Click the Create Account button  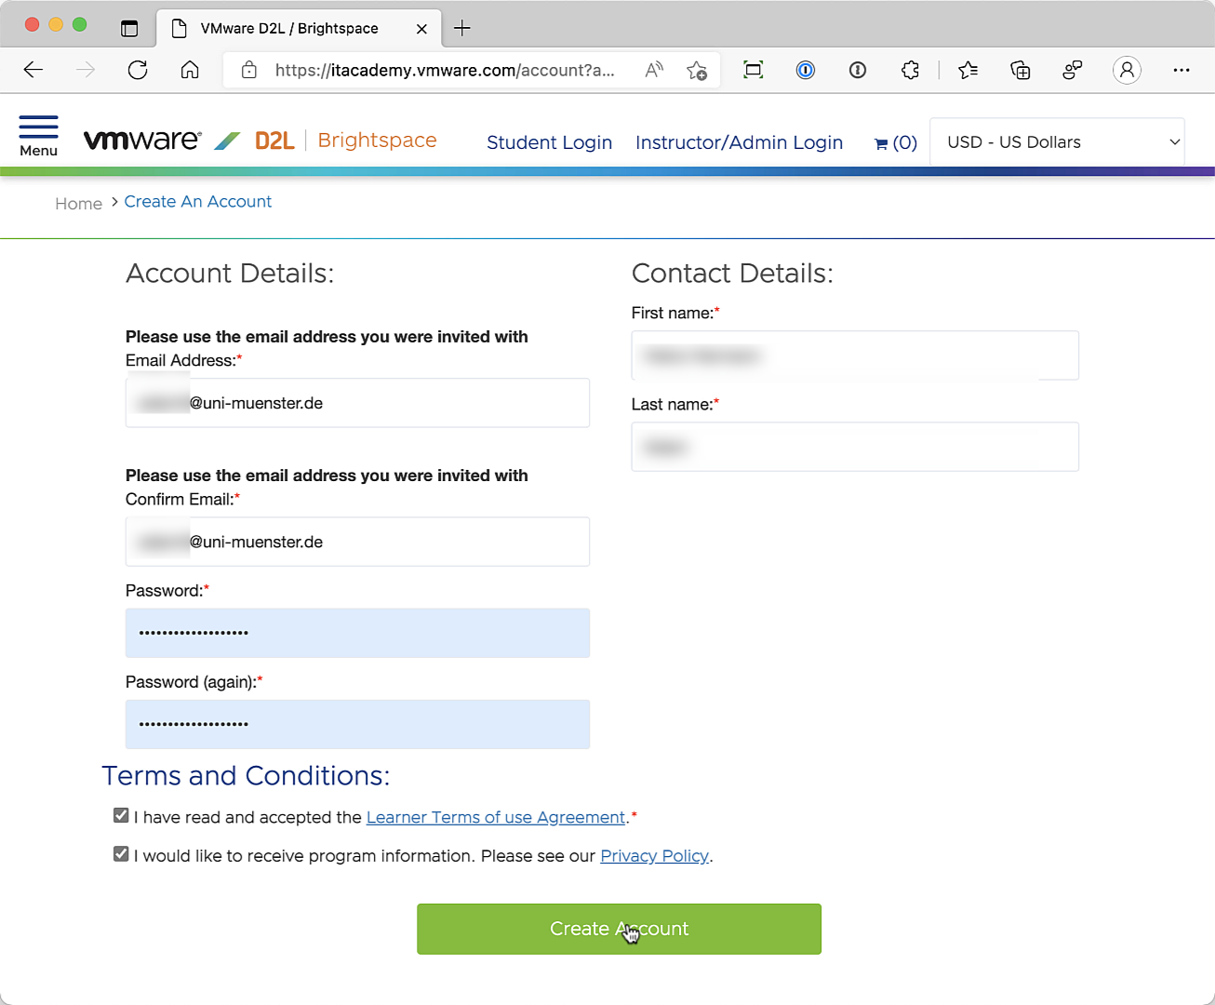619,929
